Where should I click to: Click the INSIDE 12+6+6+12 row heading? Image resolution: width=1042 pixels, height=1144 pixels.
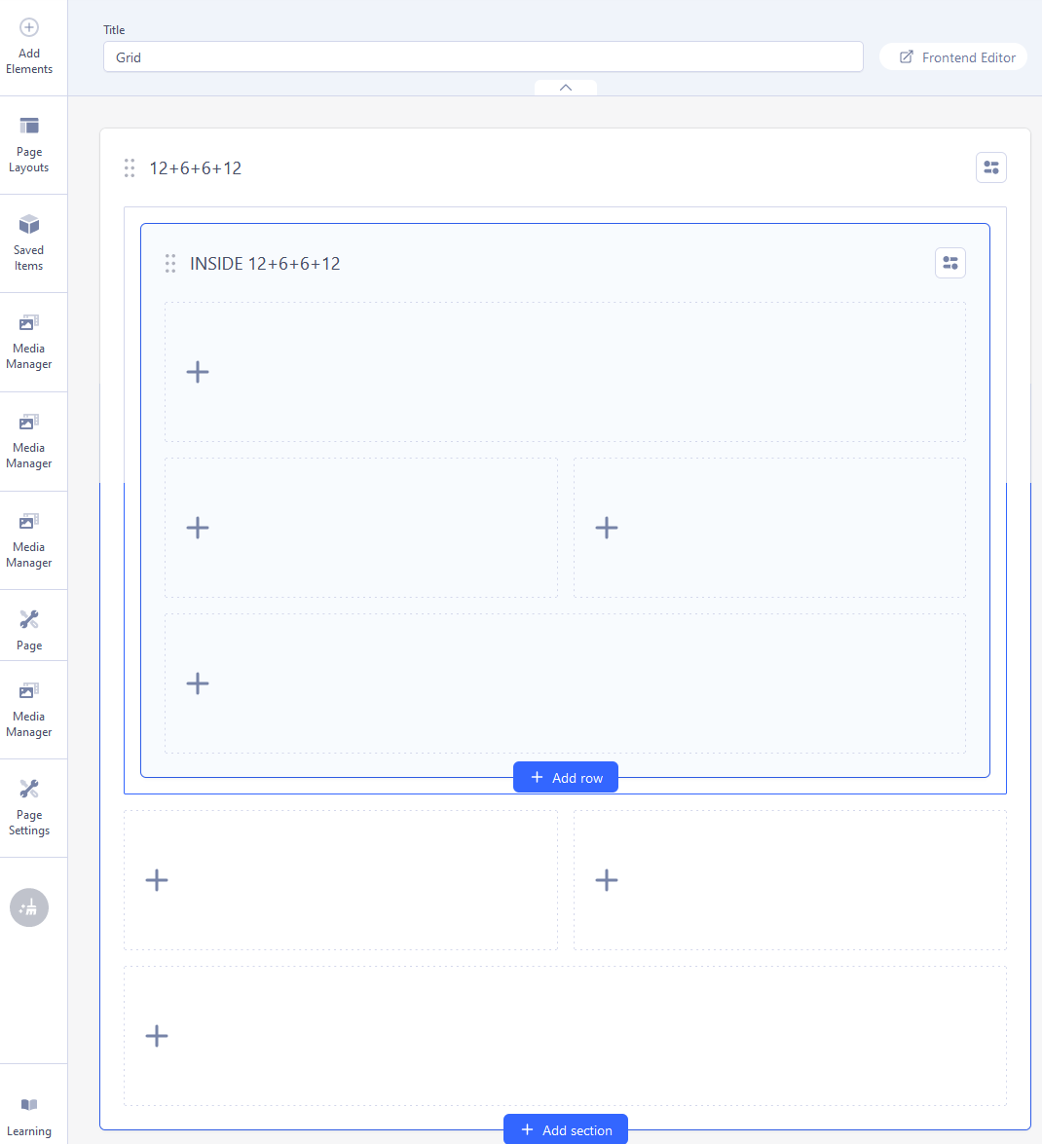pos(265,264)
